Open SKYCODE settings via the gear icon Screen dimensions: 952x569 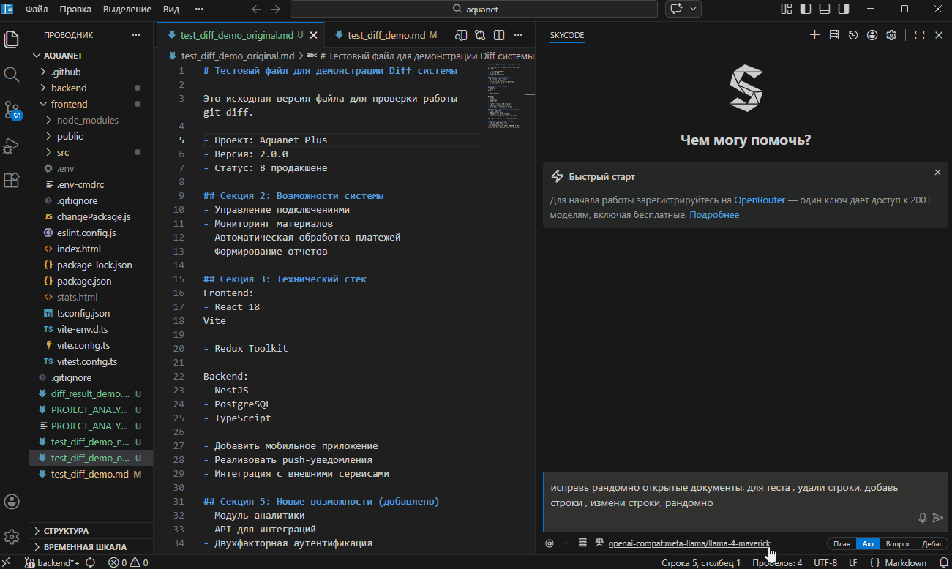(891, 34)
